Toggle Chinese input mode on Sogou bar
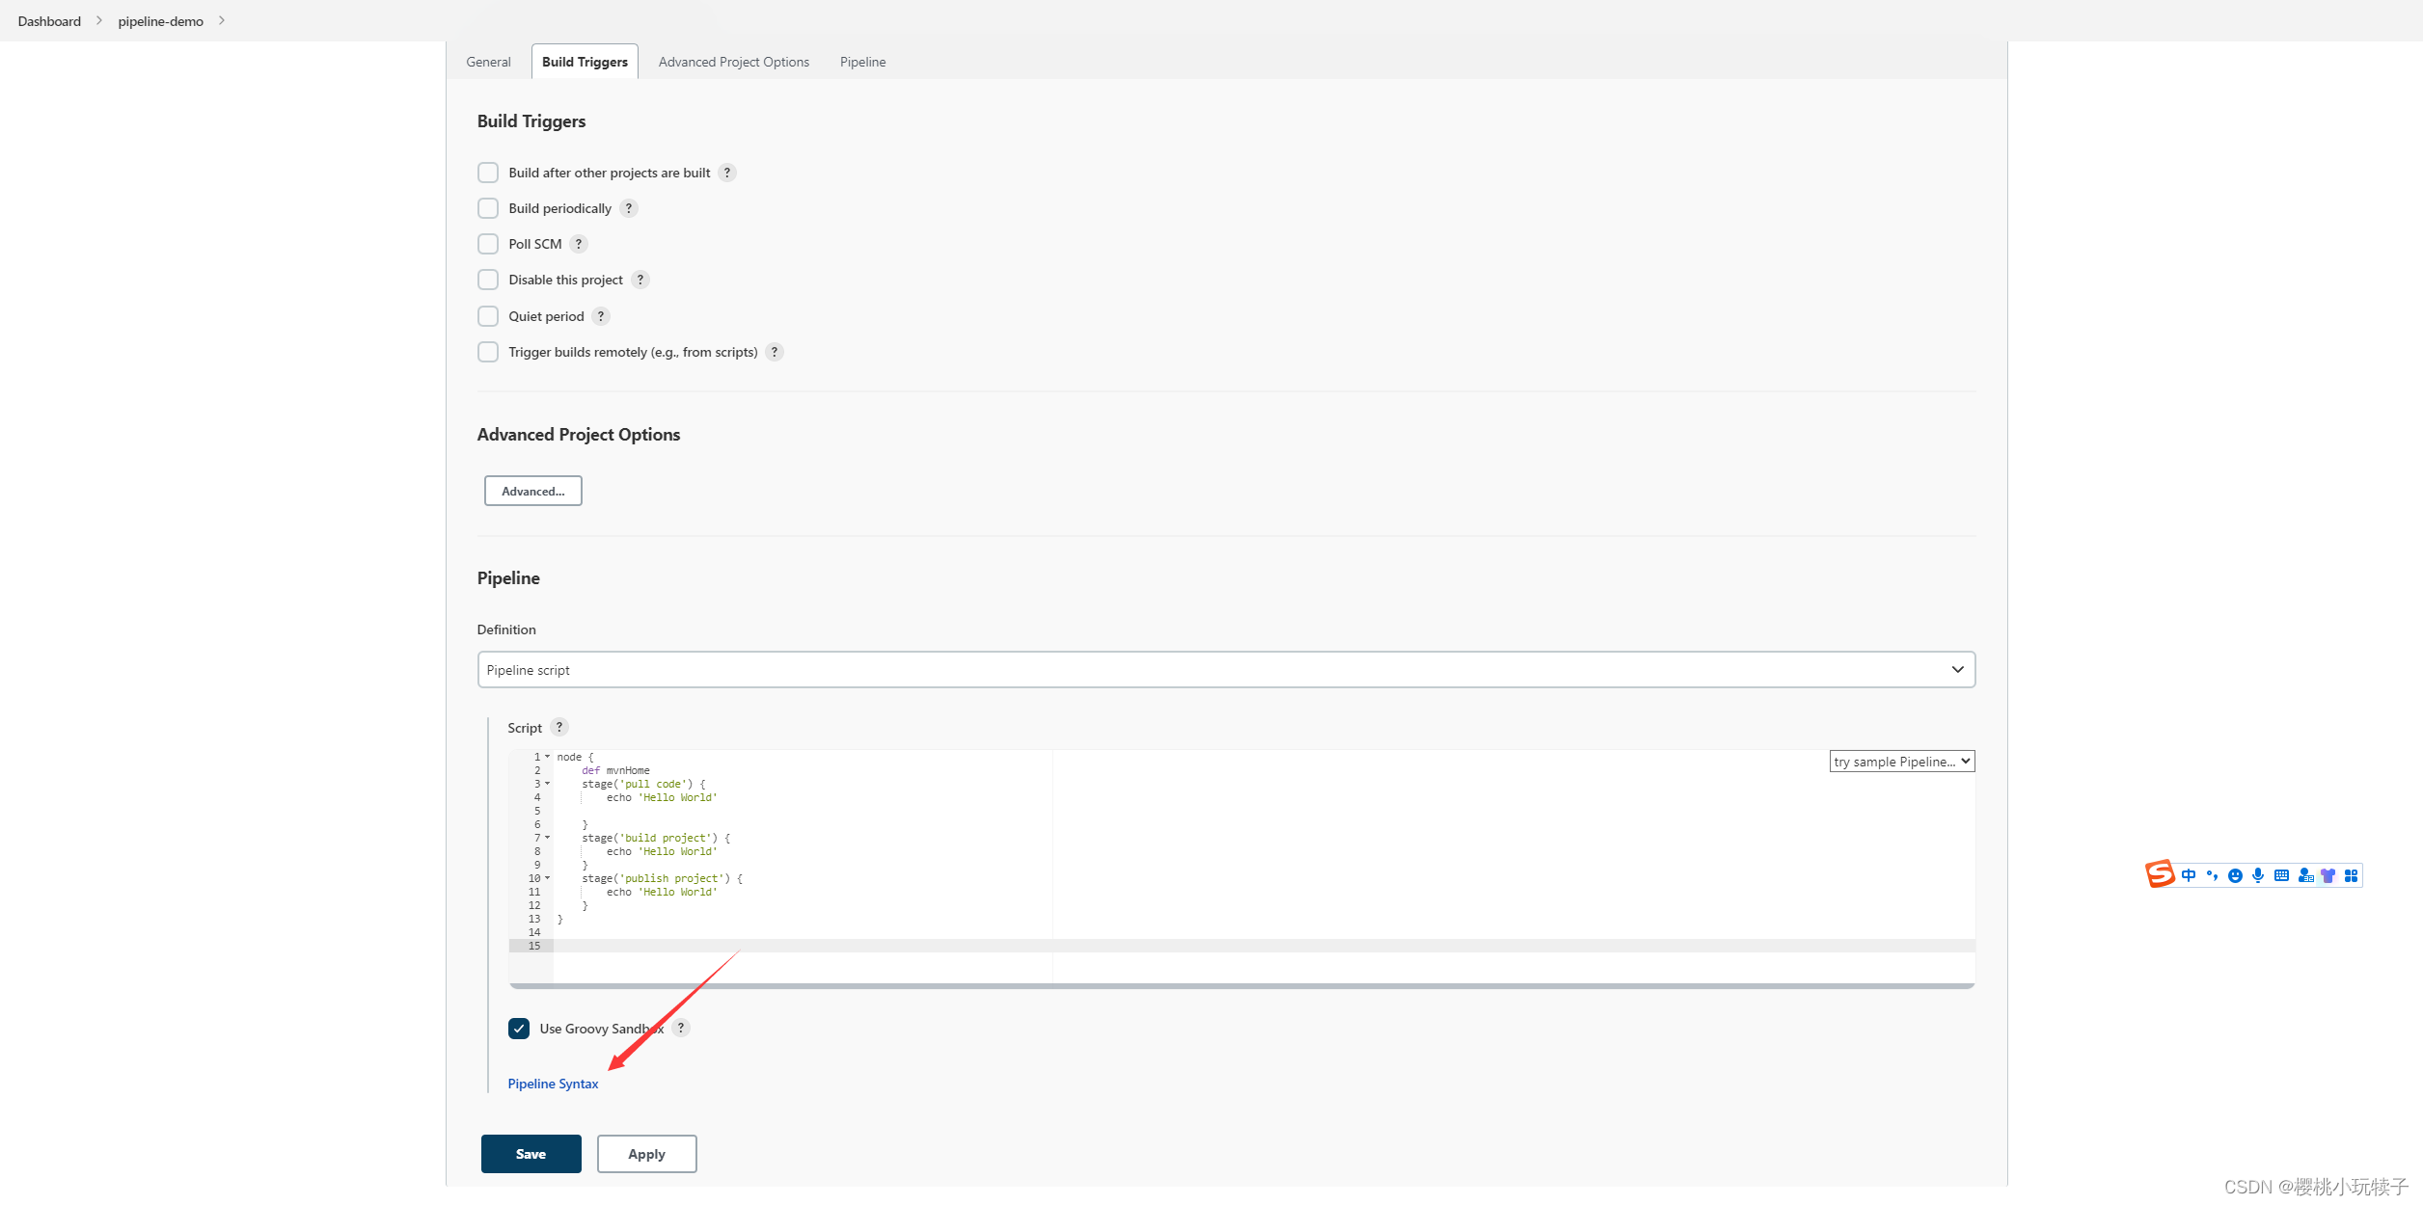 2189,875
